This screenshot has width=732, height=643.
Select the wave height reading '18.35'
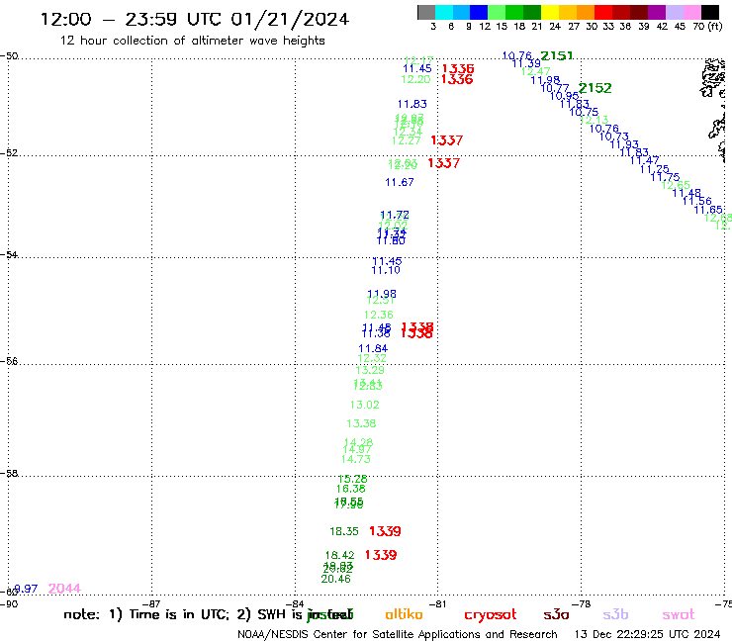point(344,531)
